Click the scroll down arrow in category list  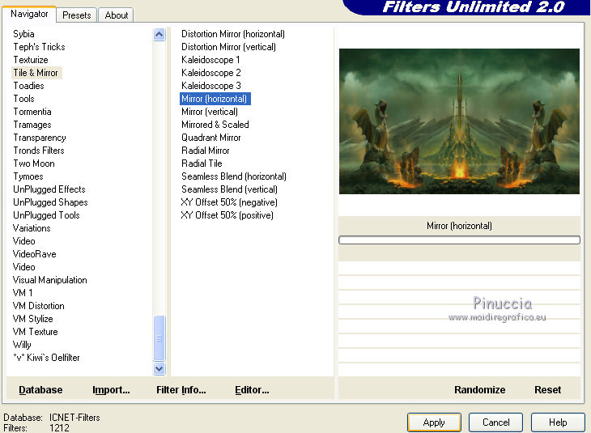coord(159,368)
